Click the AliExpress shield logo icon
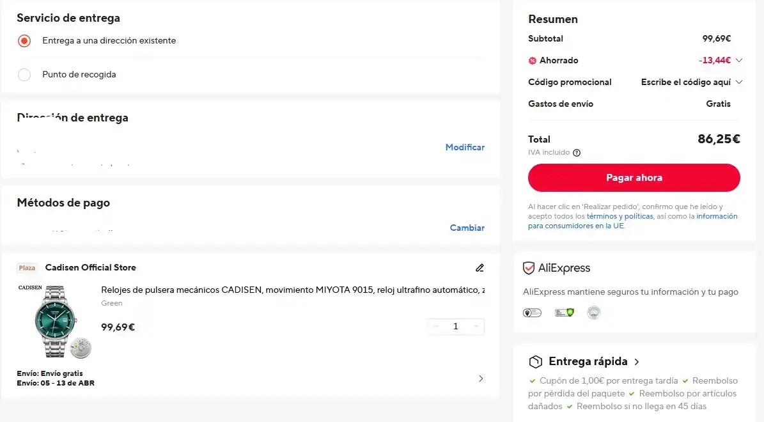 pos(529,269)
